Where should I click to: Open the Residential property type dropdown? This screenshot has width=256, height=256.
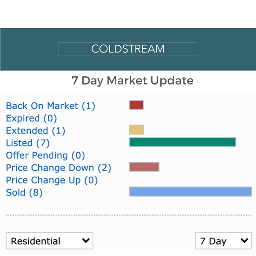coord(49,241)
